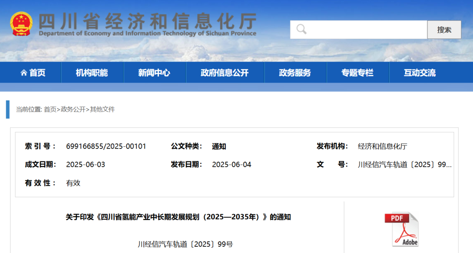Open the 新闻中心 menu

[x=154, y=73]
